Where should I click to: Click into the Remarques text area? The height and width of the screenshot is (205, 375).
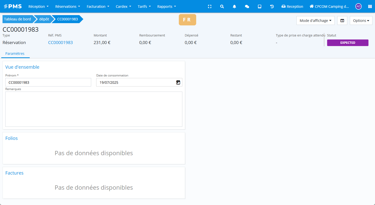94,109
